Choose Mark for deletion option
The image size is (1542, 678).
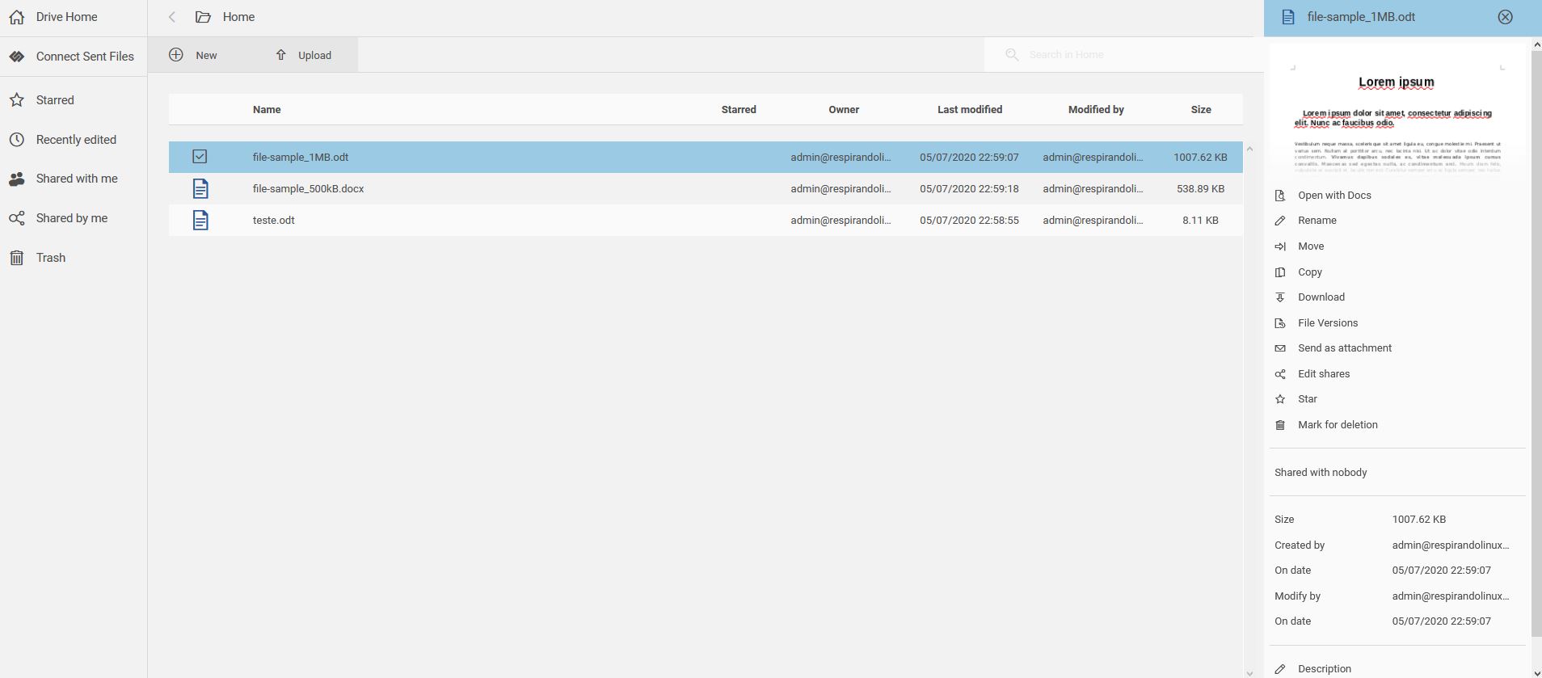(x=1337, y=425)
